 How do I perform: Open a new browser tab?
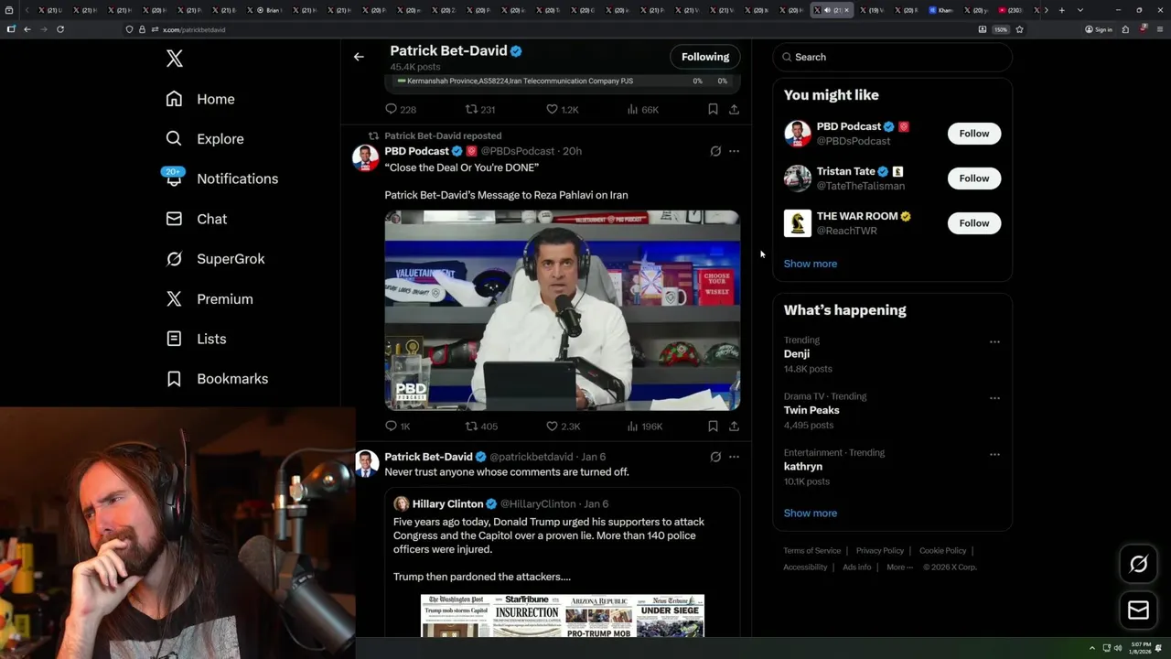pos(1062,10)
